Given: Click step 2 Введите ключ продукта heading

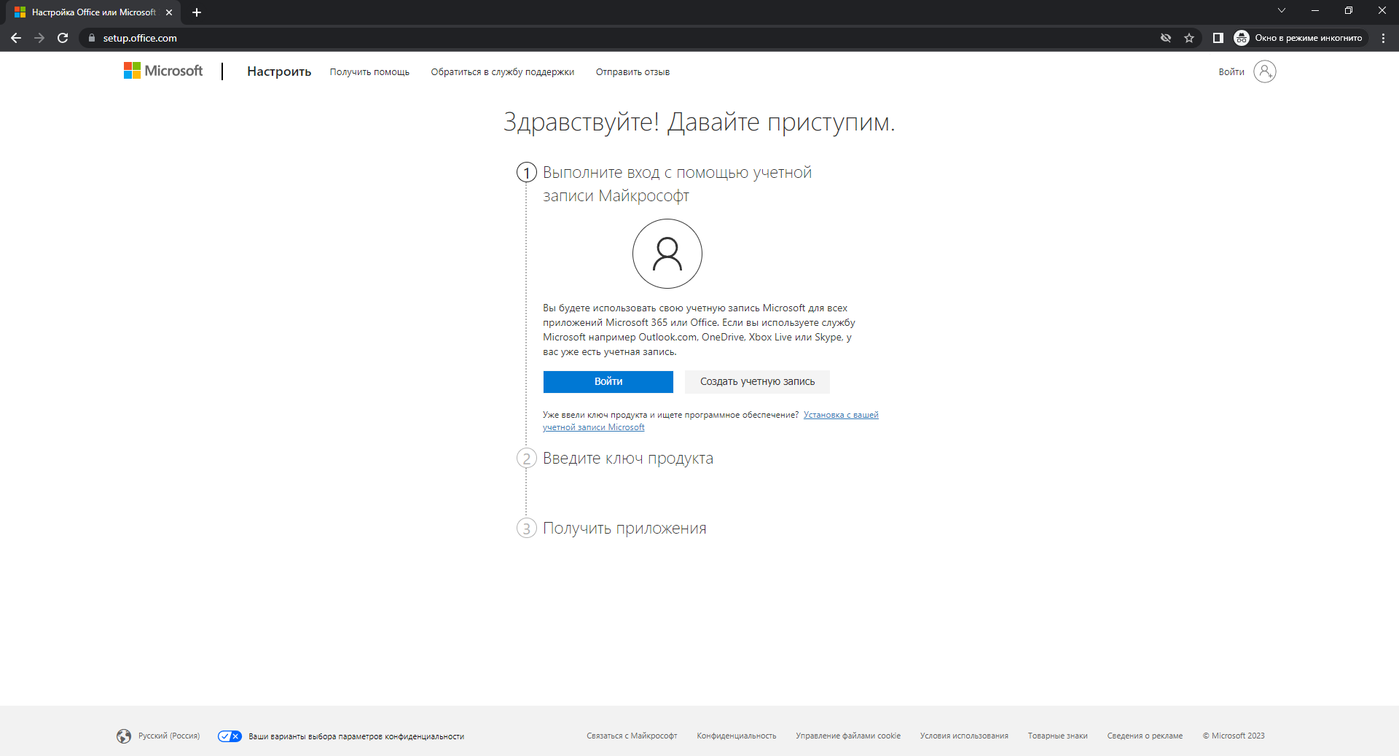Looking at the screenshot, I should pyautogui.click(x=628, y=459).
